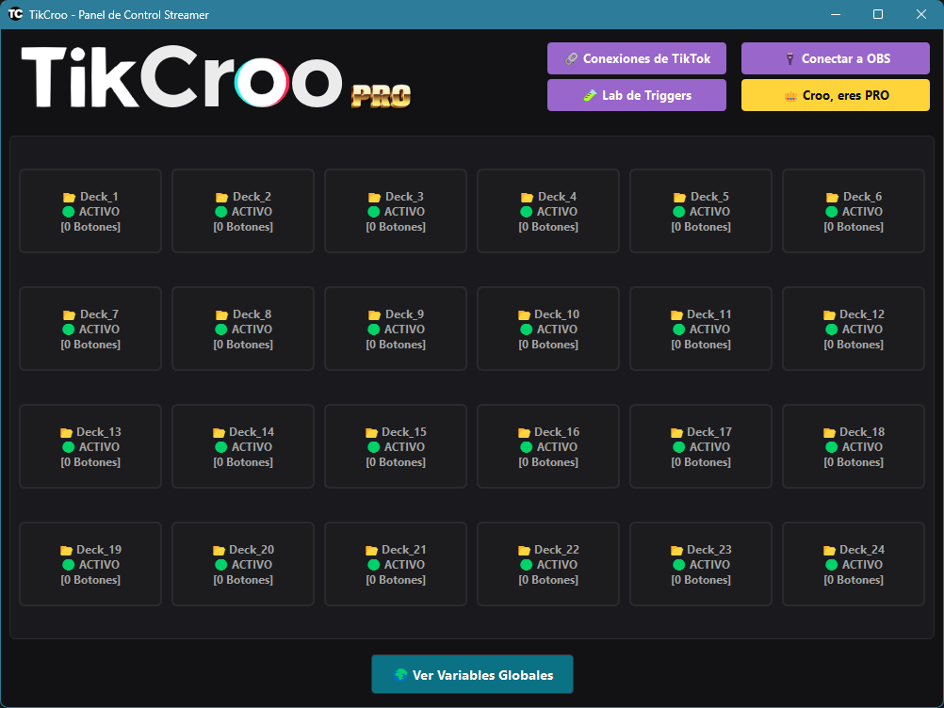The width and height of the screenshot is (944, 708).
Task: Click the Deck_14 folder icon
Action: point(219,432)
